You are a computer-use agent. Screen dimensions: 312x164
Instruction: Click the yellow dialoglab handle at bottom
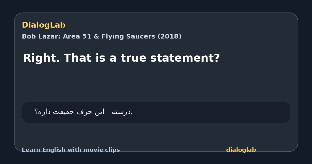[x=241, y=150]
